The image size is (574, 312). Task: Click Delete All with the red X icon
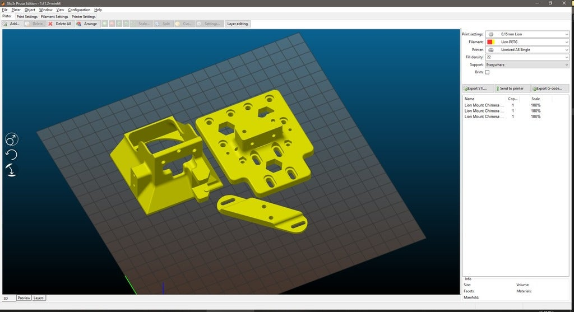61,24
